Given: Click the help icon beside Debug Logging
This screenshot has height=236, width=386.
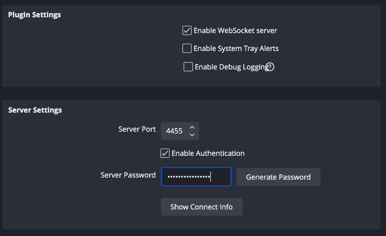Looking at the screenshot, I should point(270,67).
